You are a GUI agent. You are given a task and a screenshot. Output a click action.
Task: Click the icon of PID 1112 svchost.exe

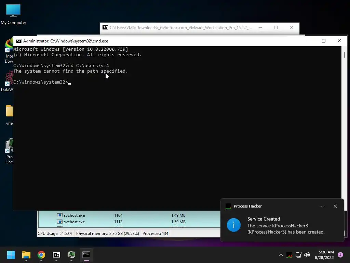(x=59, y=222)
